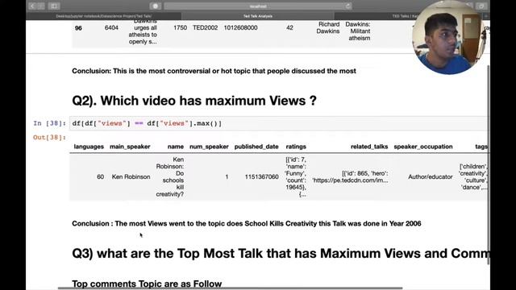This screenshot has width=516, height=290.
Task: Click the duration value 1750
Action: (180, 28)
